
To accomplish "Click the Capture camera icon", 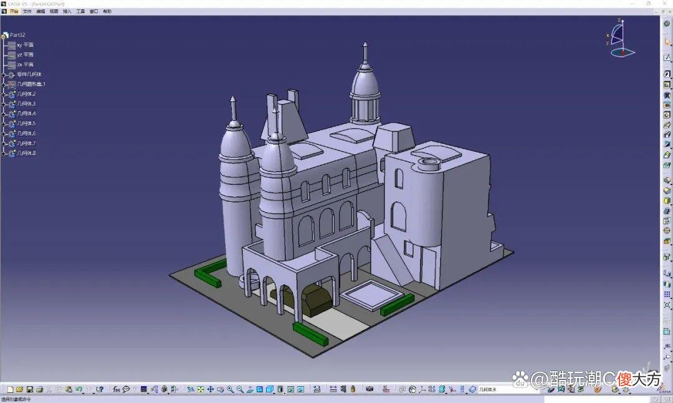I will pyautogui.click(x=370, y=389).
